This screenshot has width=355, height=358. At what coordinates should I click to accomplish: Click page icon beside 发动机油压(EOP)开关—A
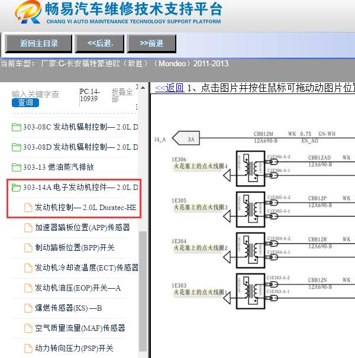[28, 288]
